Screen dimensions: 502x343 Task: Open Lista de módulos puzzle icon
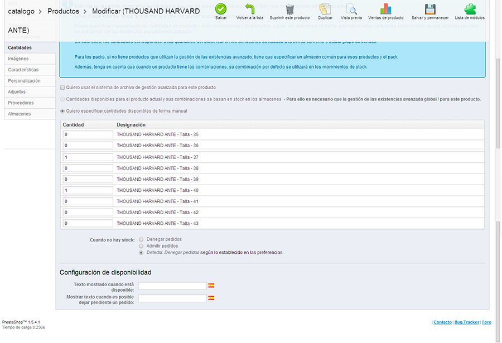click(x=470, y=9)
